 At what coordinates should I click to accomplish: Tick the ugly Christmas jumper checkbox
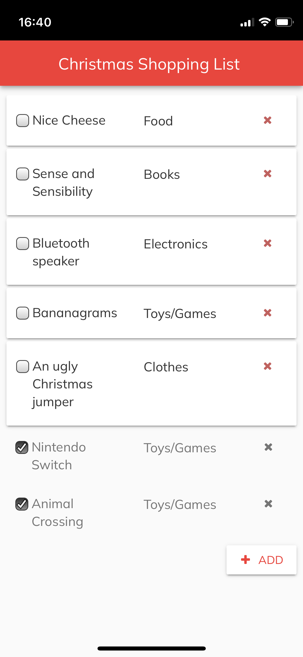pyautogui.click(x=23, y=367)
